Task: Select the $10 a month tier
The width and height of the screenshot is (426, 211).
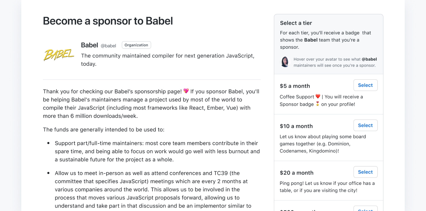Action: coord(365,125)
